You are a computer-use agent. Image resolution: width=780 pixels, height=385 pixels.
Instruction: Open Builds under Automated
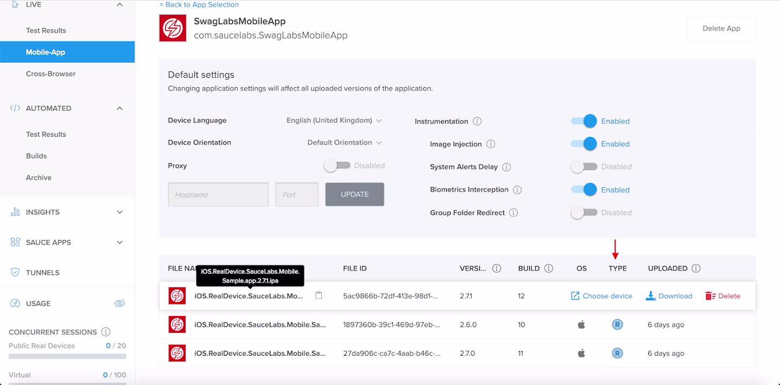(x=36, y=156)
